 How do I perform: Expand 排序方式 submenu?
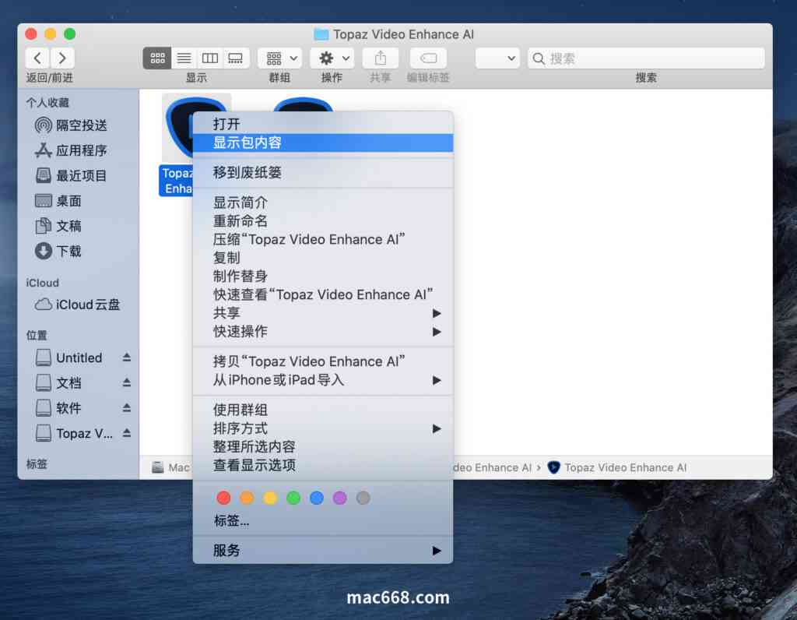click(x=323, y=428)
